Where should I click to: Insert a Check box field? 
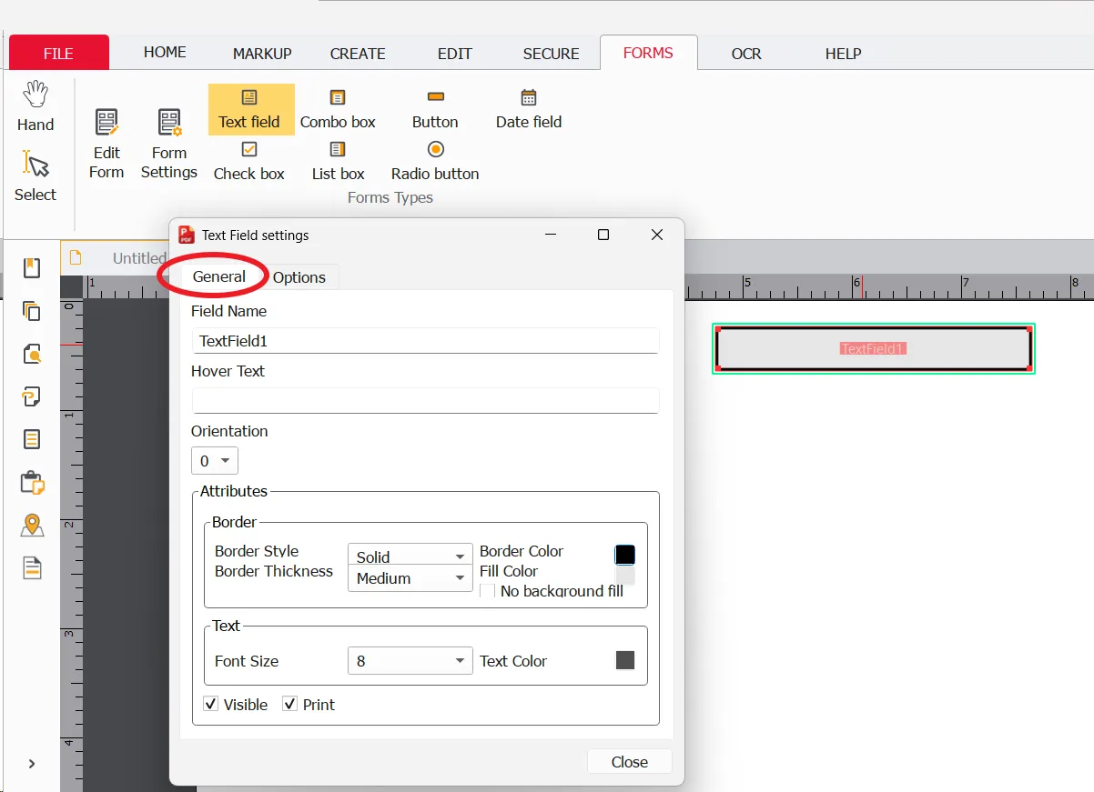pos(249,161)
